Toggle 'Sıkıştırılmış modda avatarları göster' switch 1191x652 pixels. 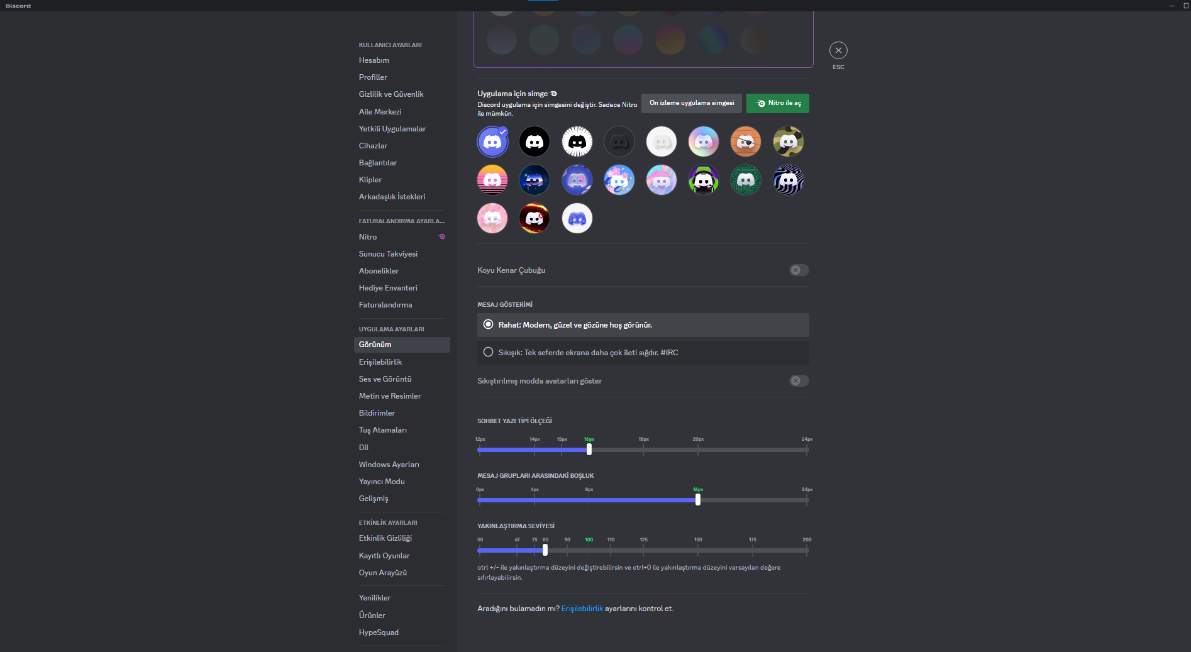(x=799, y=381)
